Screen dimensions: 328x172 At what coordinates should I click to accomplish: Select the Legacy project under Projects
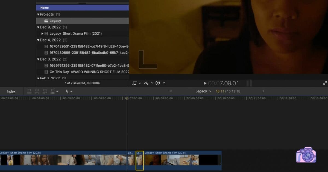tap(55, 20)
